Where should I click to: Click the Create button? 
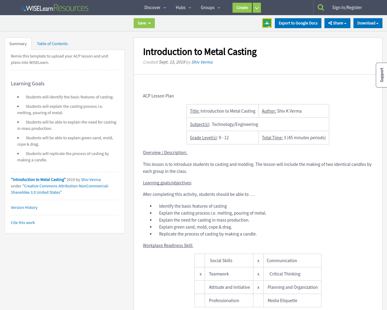[x=242, y=8]
